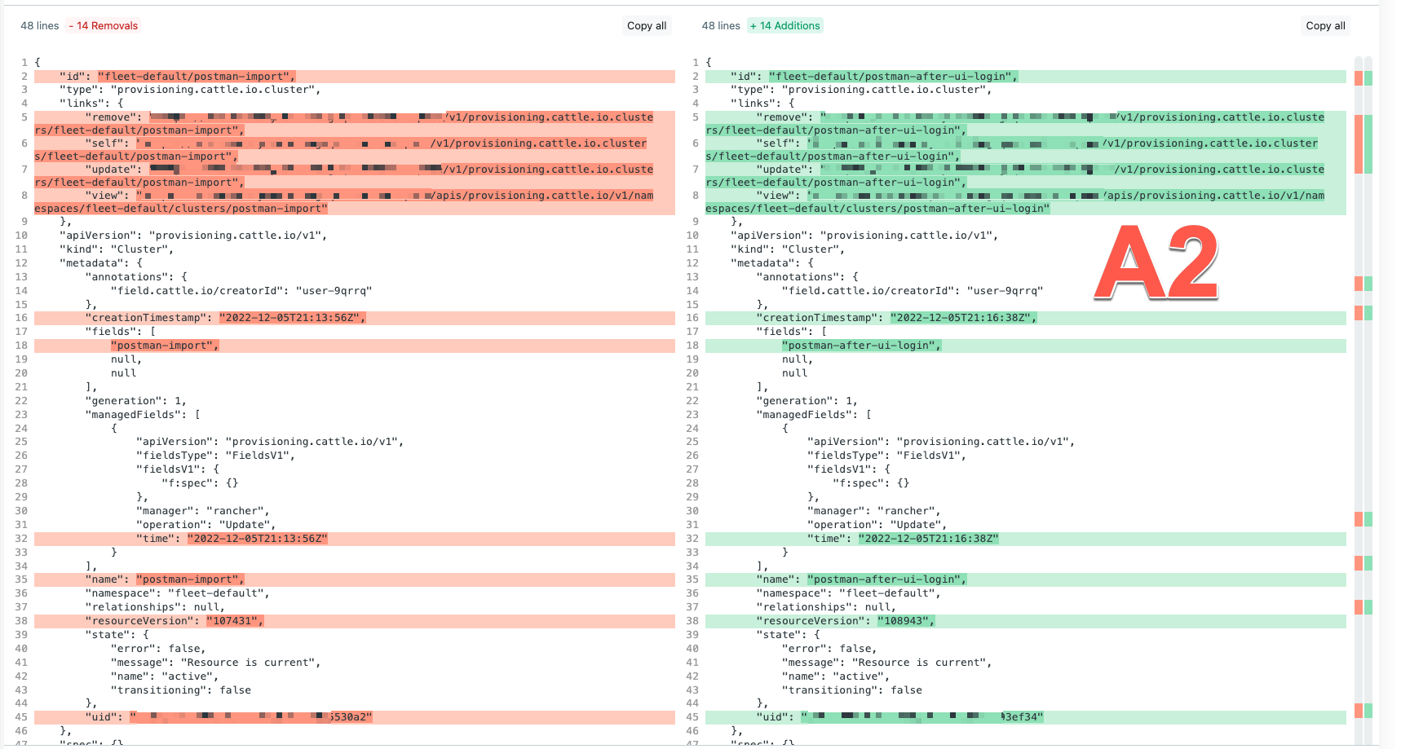Viewport: 1401px width, 749px height.
Task: Click the "- 14 Removals" badge
Action: click(103, 25)
